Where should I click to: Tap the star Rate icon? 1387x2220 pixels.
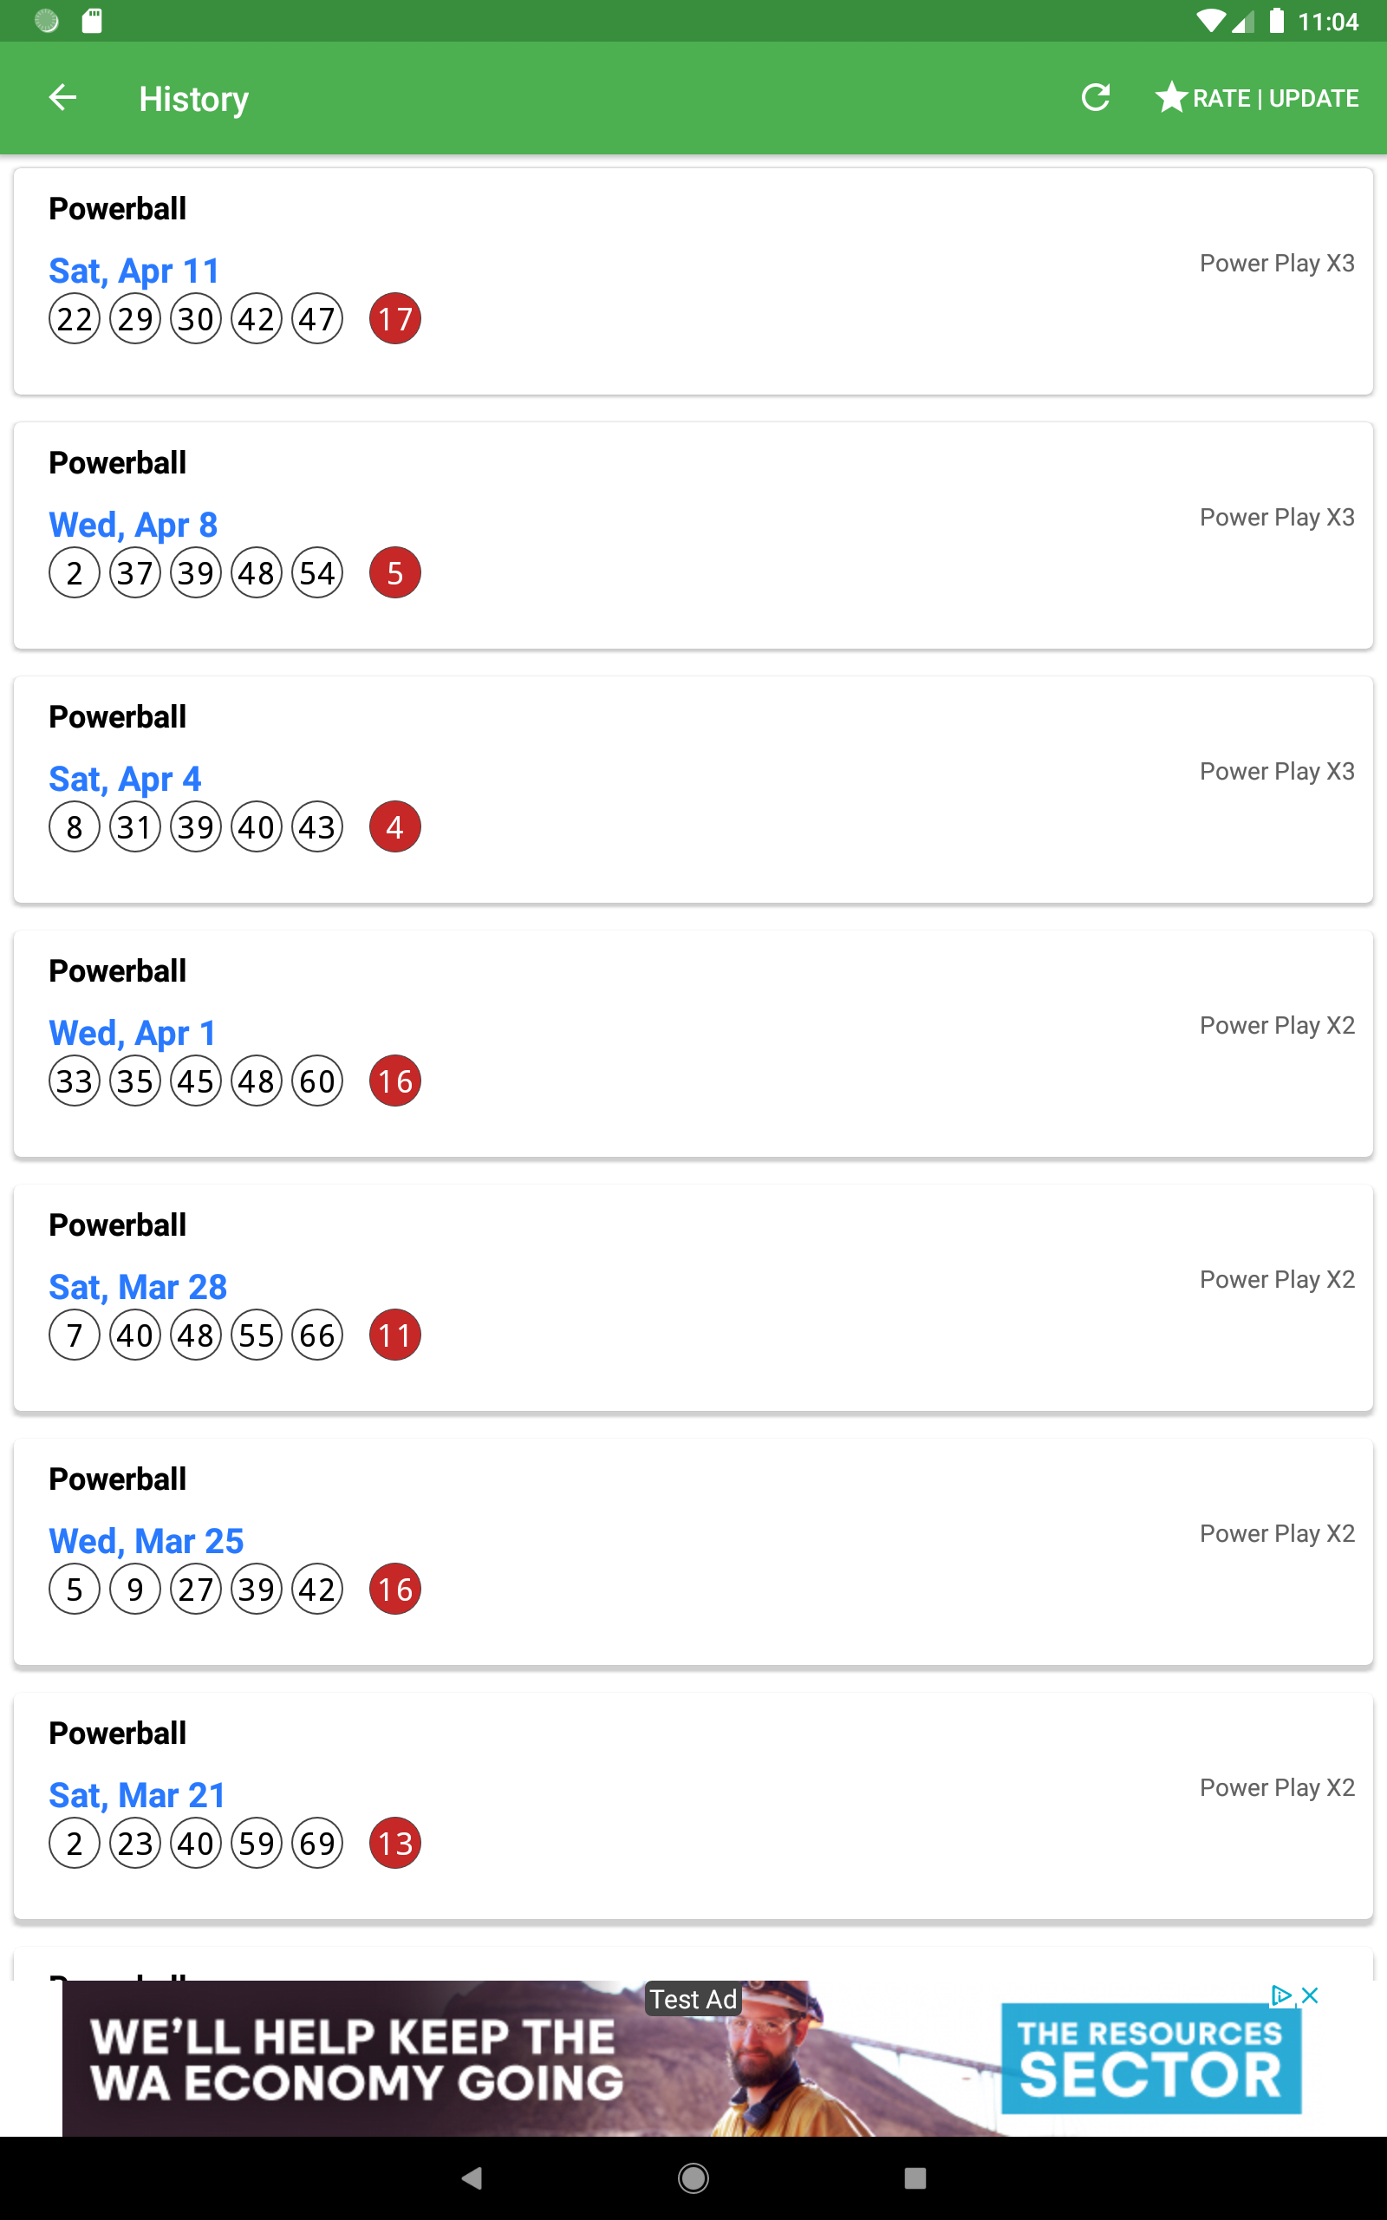[1170, 97]
